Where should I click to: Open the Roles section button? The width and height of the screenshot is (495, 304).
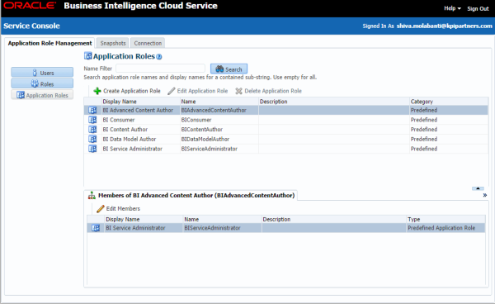coord(42,83)
